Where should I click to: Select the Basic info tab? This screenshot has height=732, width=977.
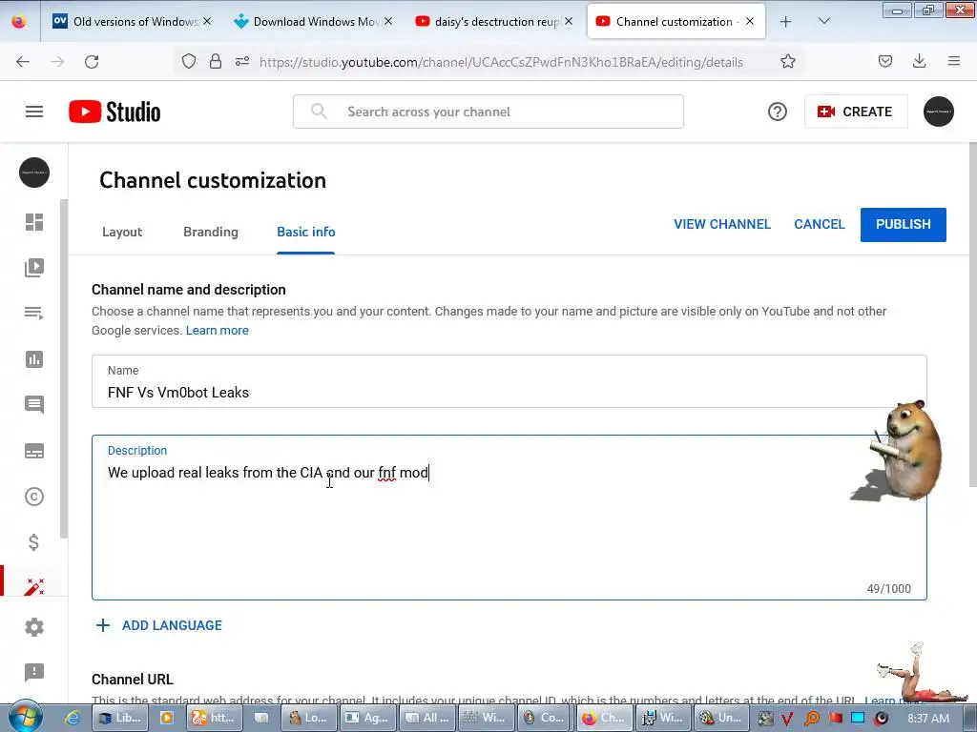pyautogui.click(x=306, y=232)
